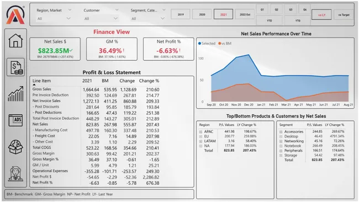Click the Net Sales $ KPI card
The width and height of the screenshot is (359, 202).
55,49
